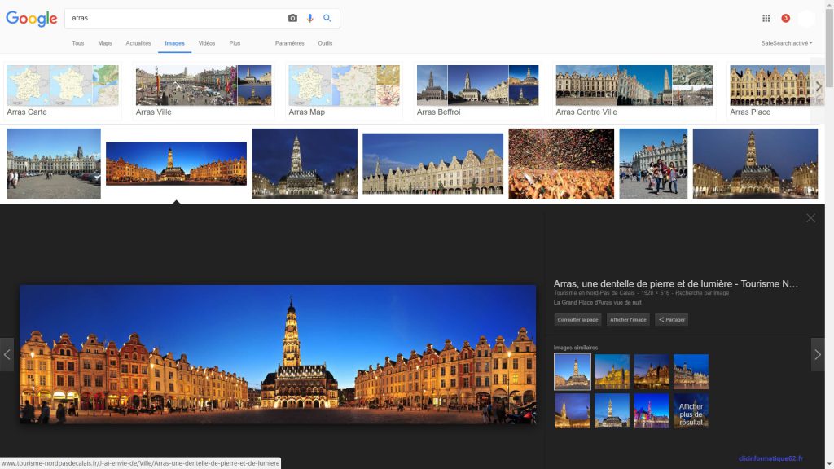
Task: Open third similar image in top row
Action: click(x=652, y=371)
